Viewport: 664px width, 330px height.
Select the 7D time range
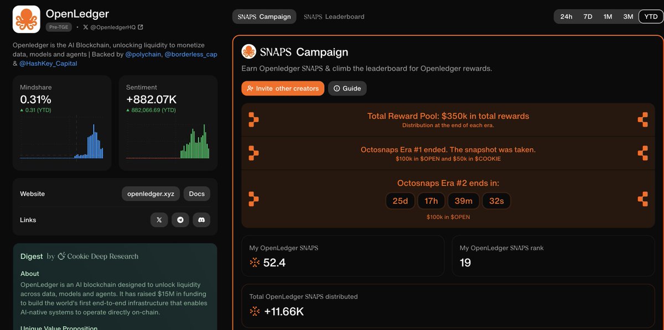point(588,17)
